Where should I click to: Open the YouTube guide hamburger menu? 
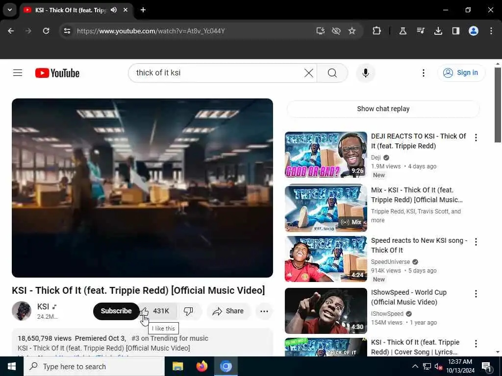point(18,73)
